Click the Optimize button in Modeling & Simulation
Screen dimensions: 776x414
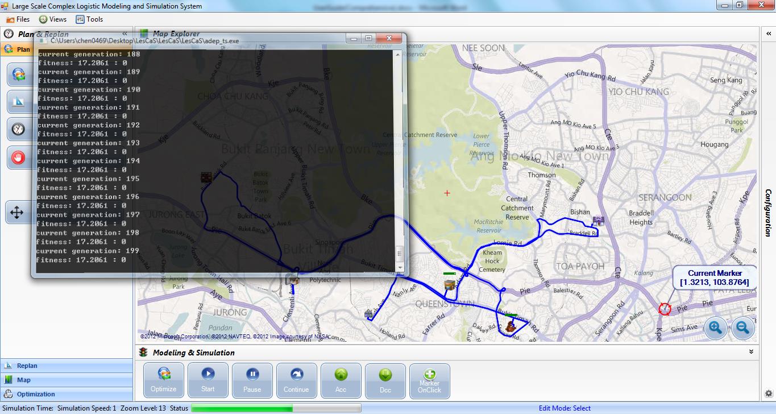click(164, 380)
